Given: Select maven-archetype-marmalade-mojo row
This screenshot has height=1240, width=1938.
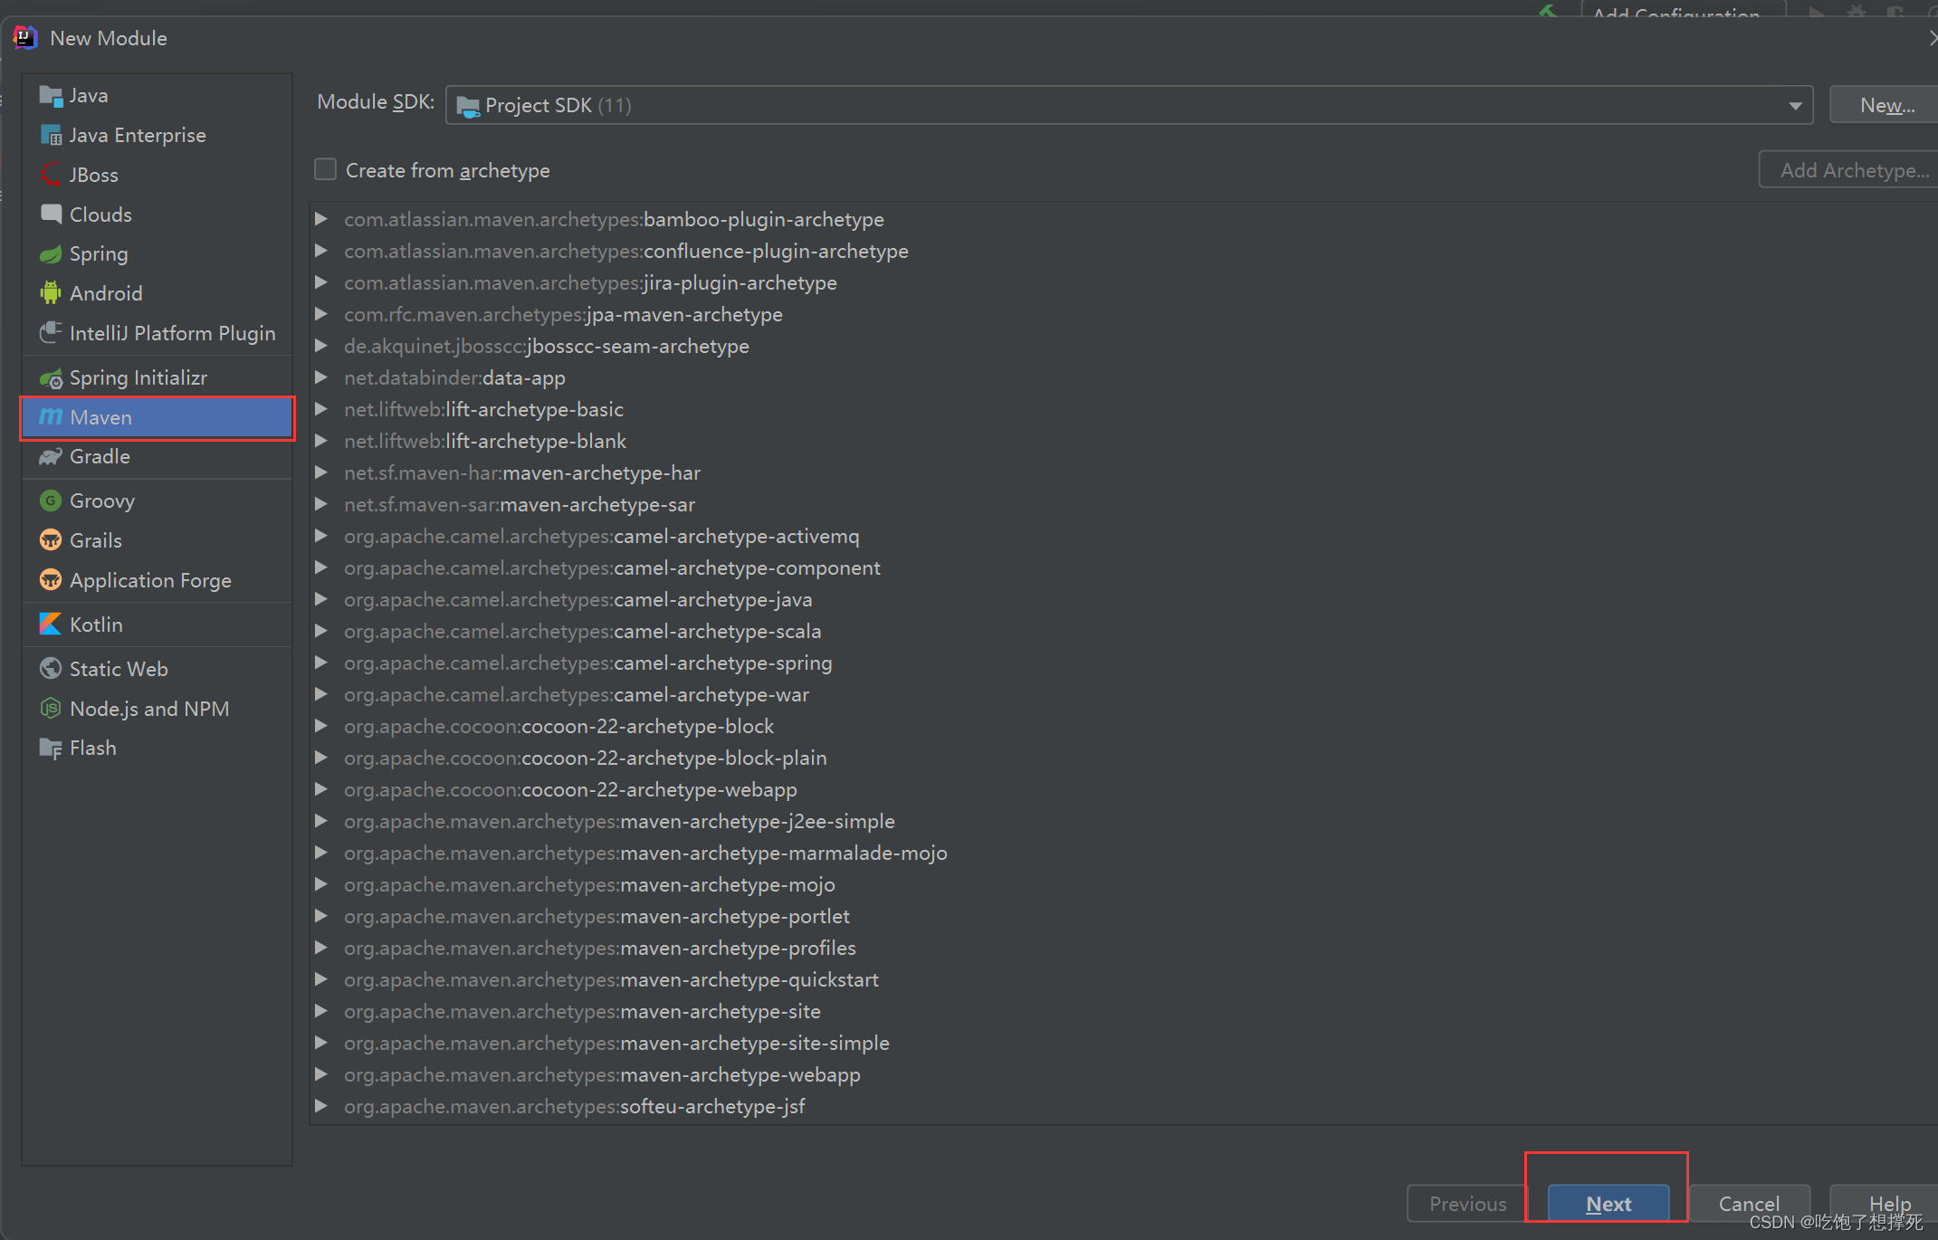Looking at the screenshot, I should 1123,853.
